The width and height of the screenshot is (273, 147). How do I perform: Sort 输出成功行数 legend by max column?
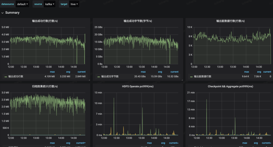pyautogui.click(x=52, y=72)
